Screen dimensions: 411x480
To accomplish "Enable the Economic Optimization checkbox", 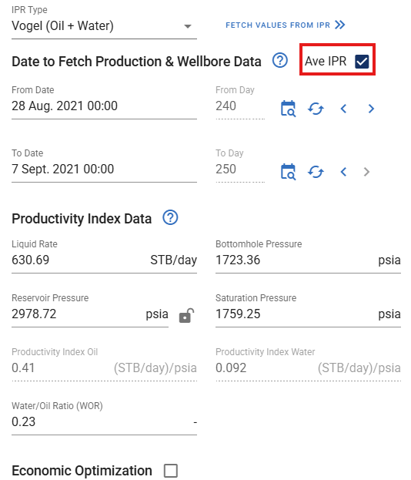I will coord(171,471).
